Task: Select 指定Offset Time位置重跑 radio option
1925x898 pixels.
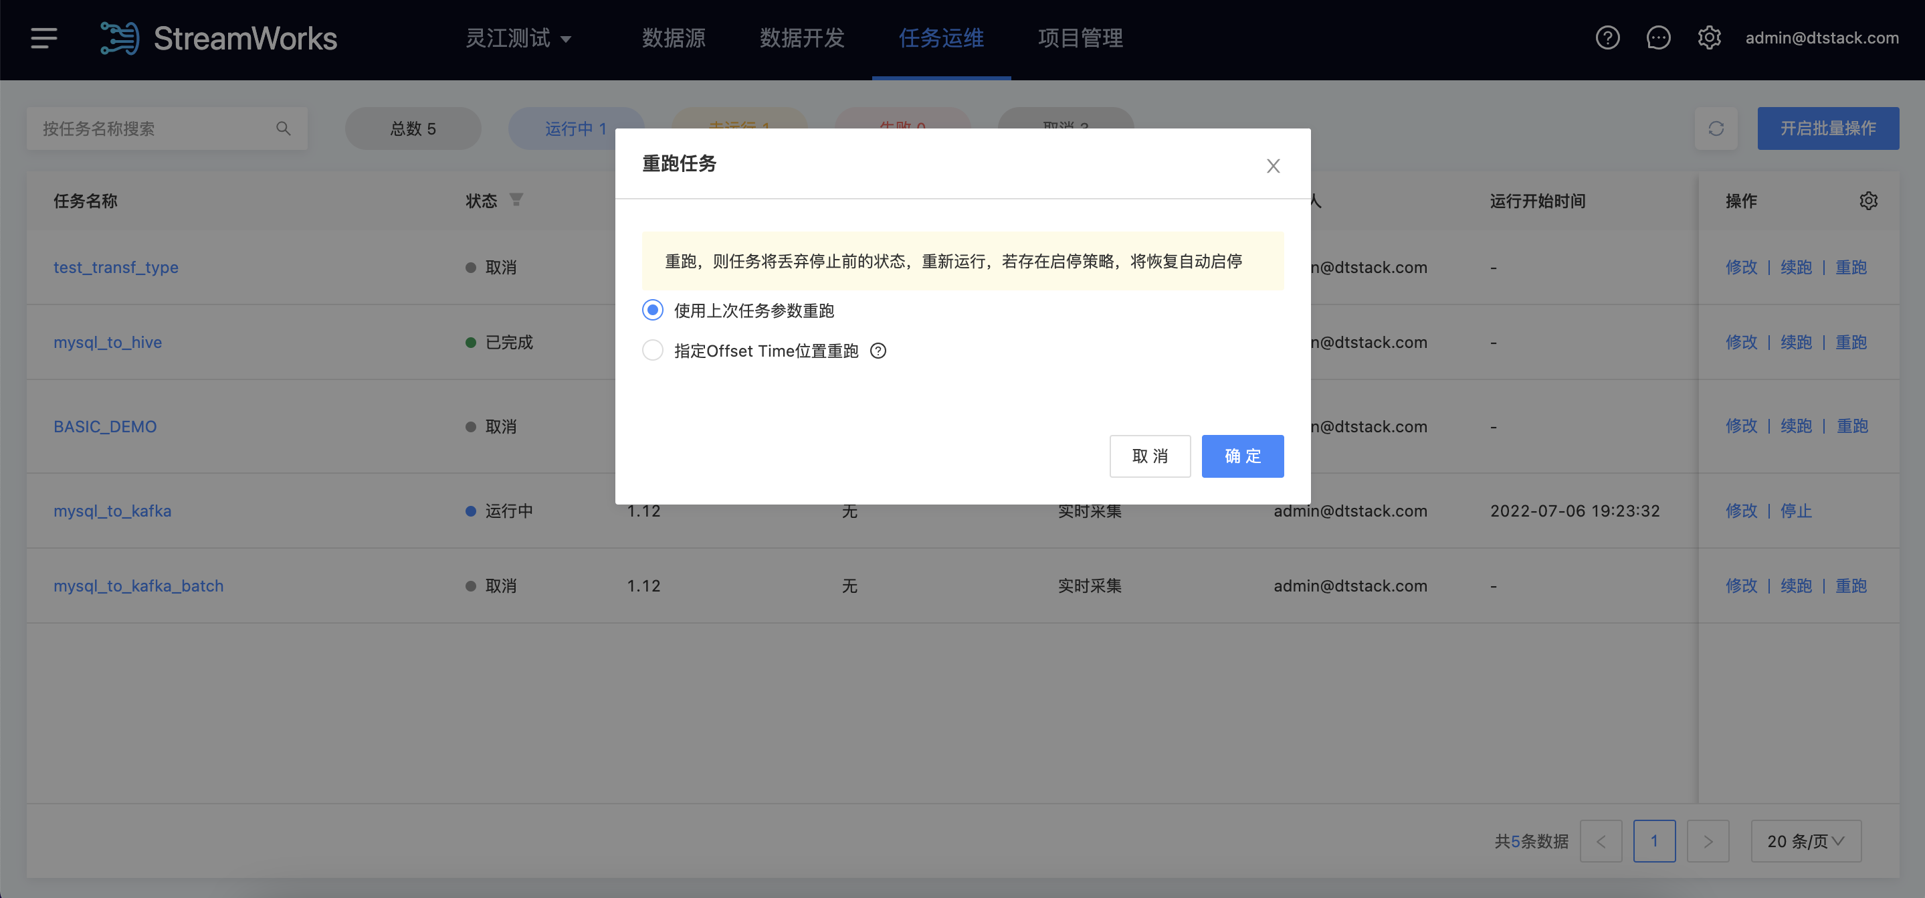Action: [x=652, y=351]
